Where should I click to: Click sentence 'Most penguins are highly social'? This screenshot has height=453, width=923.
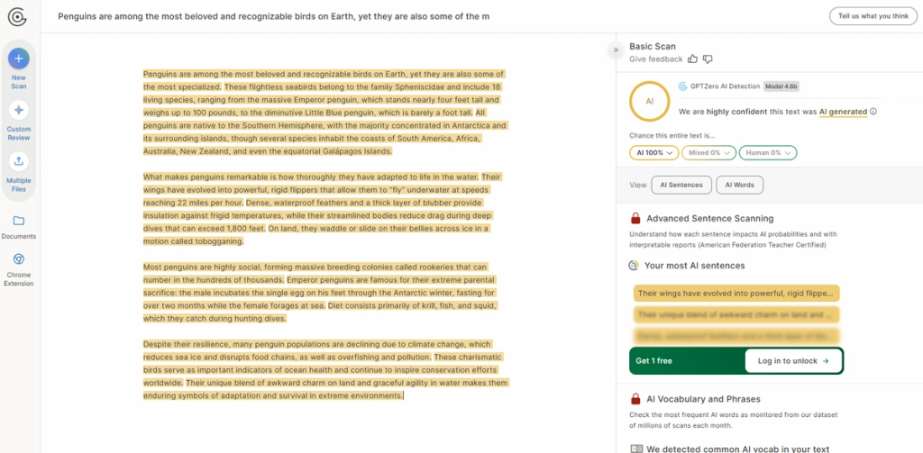315,273
